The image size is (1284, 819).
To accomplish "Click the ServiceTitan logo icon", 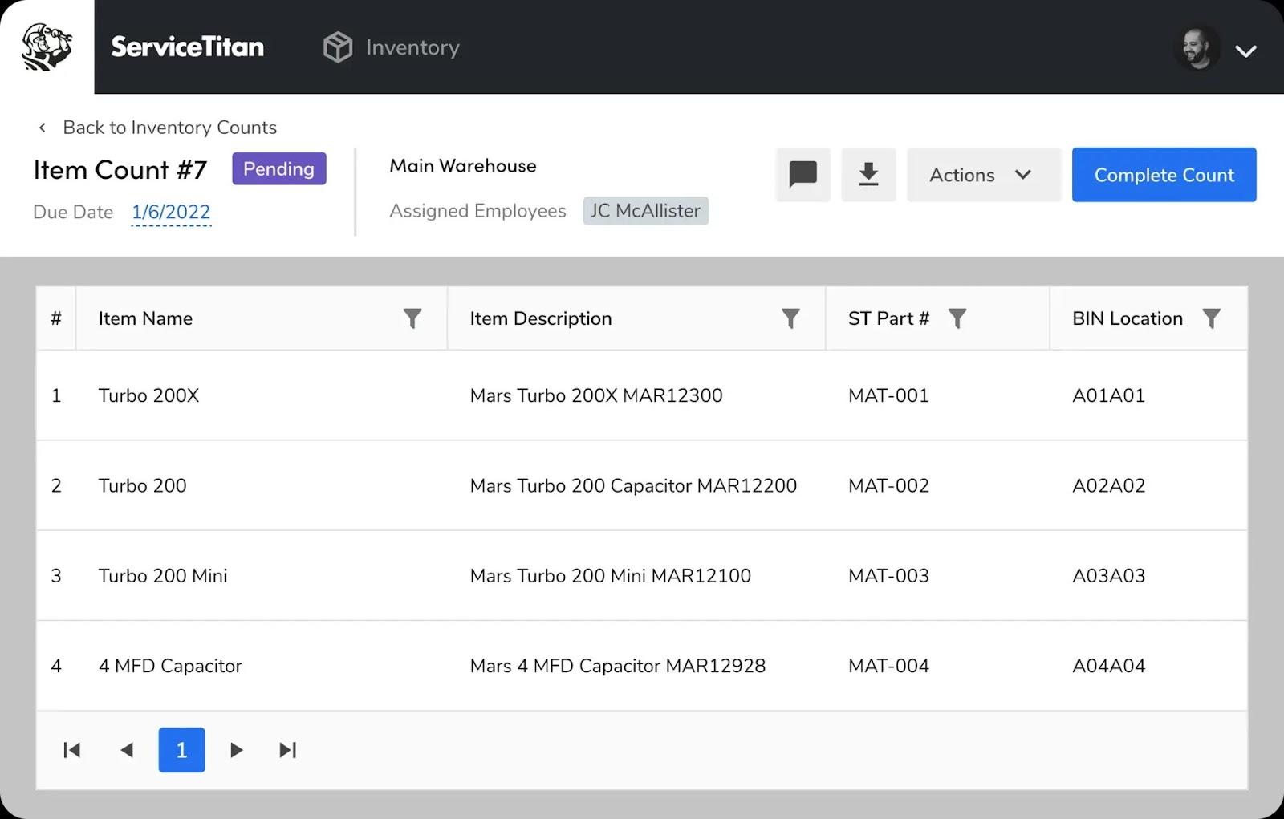I will click(47, 47).
